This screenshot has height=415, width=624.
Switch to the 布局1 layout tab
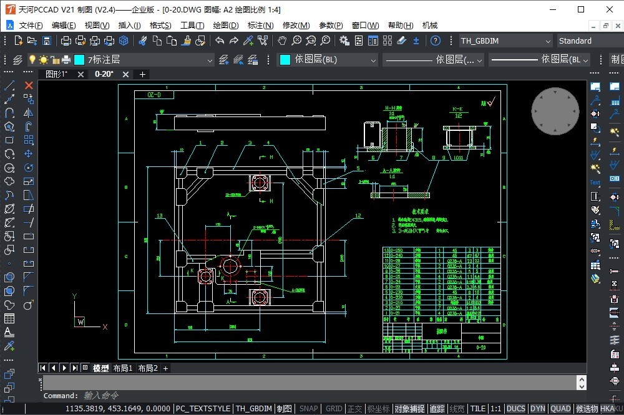(x=122, y=368)
